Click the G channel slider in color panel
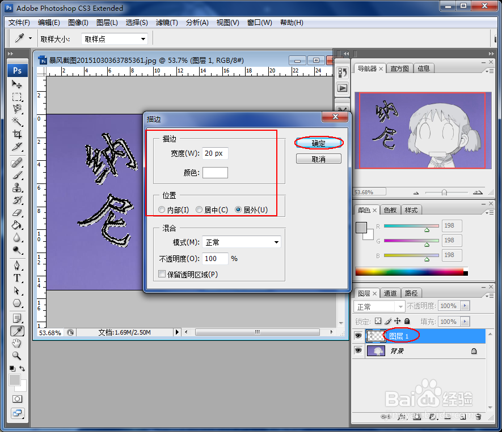The width and height of the screenshot is (502, 432). coord(411,240)
